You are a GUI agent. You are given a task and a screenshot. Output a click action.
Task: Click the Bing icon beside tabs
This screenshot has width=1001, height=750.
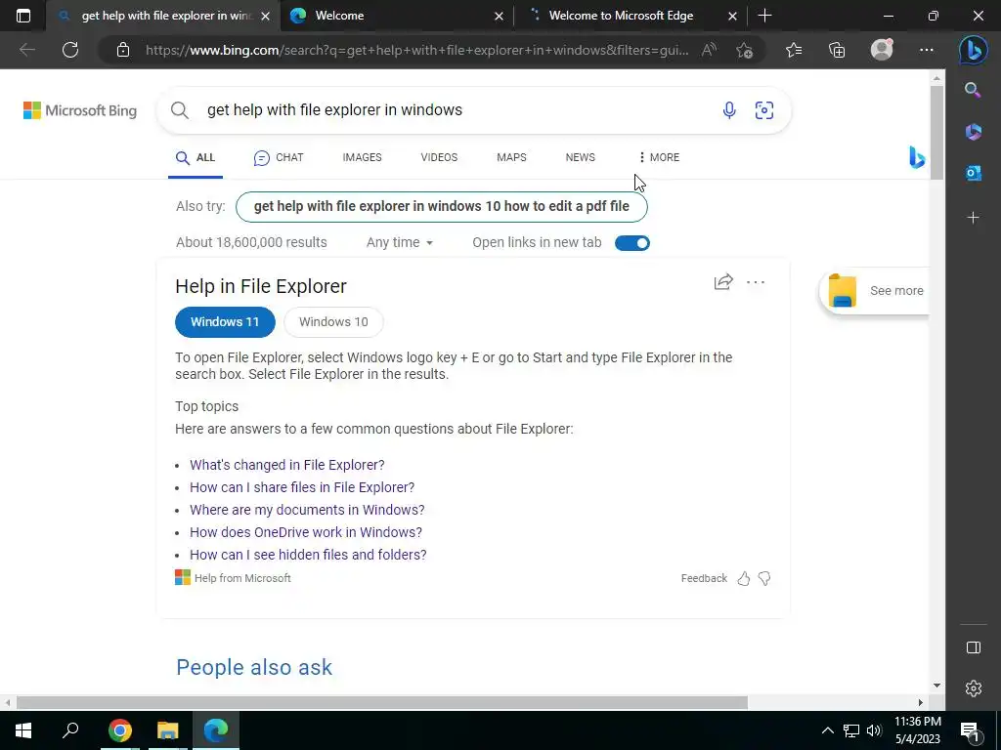(x=917, y=157)
